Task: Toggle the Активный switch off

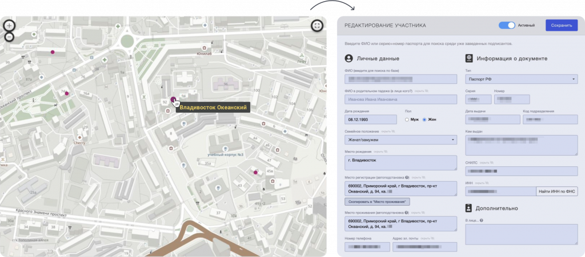Action: click(507, 26)
